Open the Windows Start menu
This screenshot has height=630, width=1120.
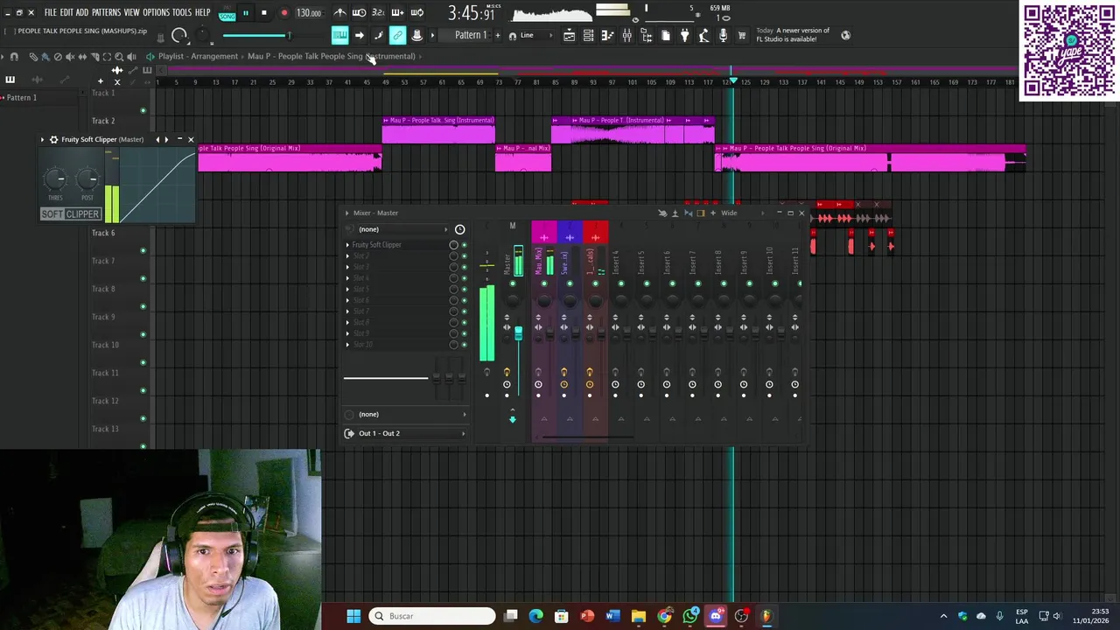[353, 616]
